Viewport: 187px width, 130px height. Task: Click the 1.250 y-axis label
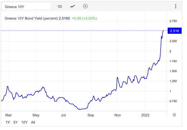tap(173, 81)
